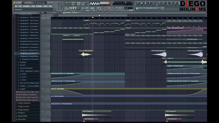Open the Recent files browser folder
The height and width of the screenshot is (123, 219).
(23, 116)
